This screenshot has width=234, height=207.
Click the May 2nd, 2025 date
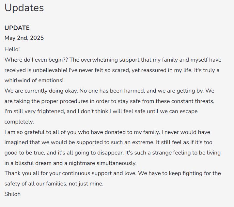[x=24, y=38]
